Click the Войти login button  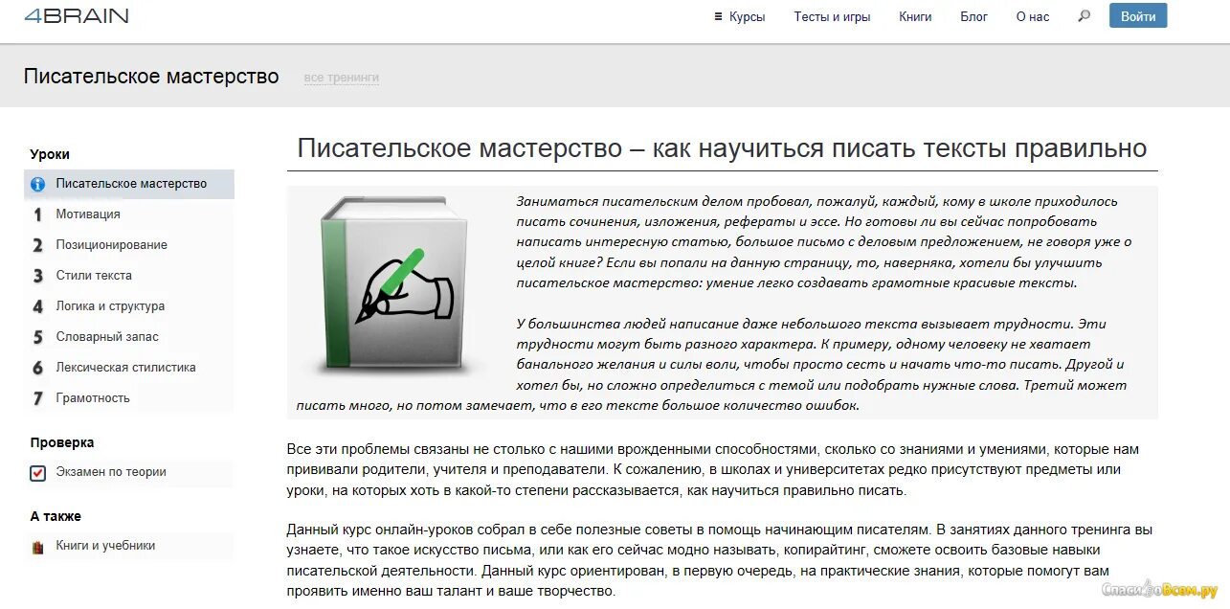tap(1138, 16)
